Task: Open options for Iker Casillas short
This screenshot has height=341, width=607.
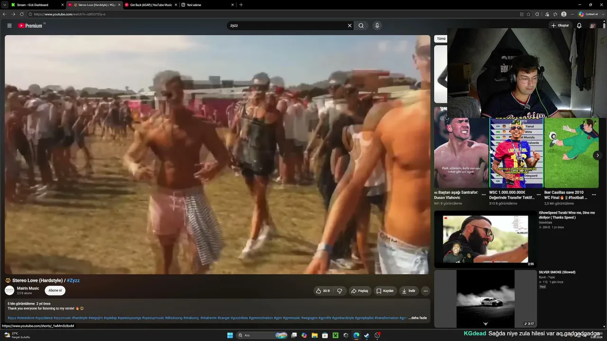Action: [594, 195]
